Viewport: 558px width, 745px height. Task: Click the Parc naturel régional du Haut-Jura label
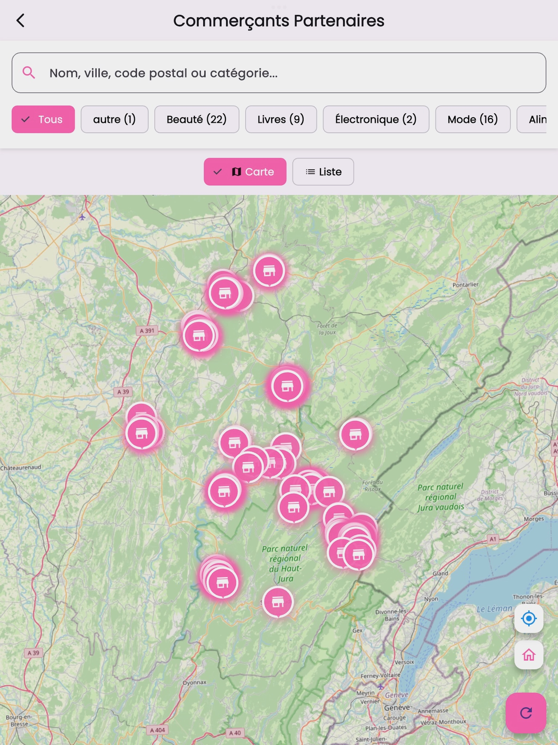point(285,563)
